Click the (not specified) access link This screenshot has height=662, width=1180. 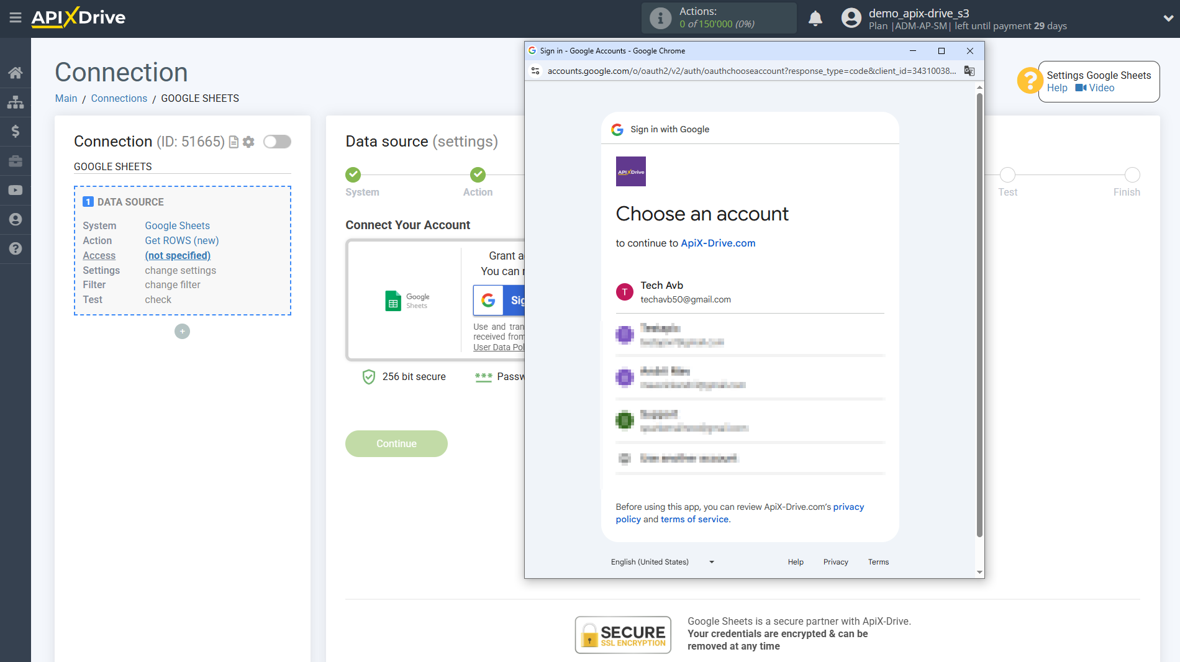pyautogui.click(x=178, y=255)
